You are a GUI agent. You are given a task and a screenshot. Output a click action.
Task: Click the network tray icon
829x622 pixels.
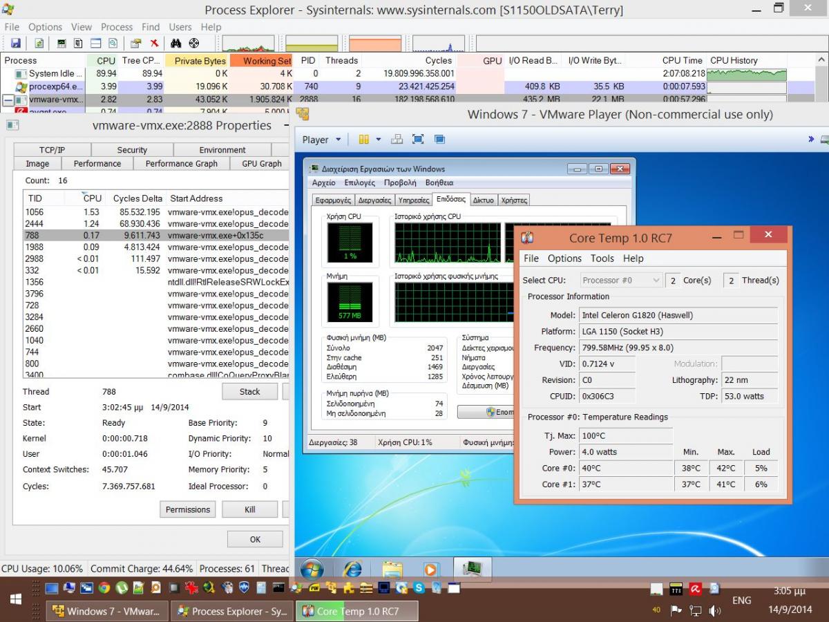tap(696, 610)
